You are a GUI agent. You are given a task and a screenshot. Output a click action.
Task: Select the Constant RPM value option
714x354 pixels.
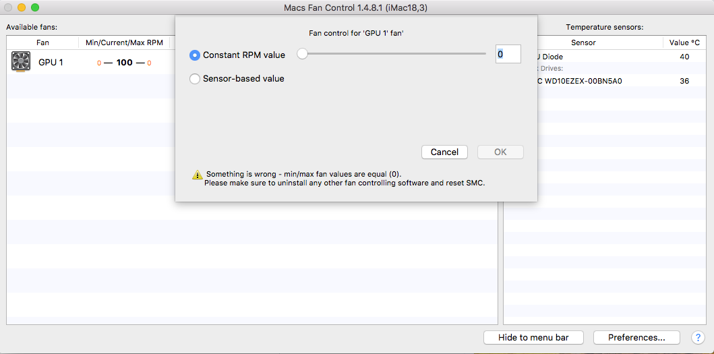pyautogui.click(x=194, y=55)
